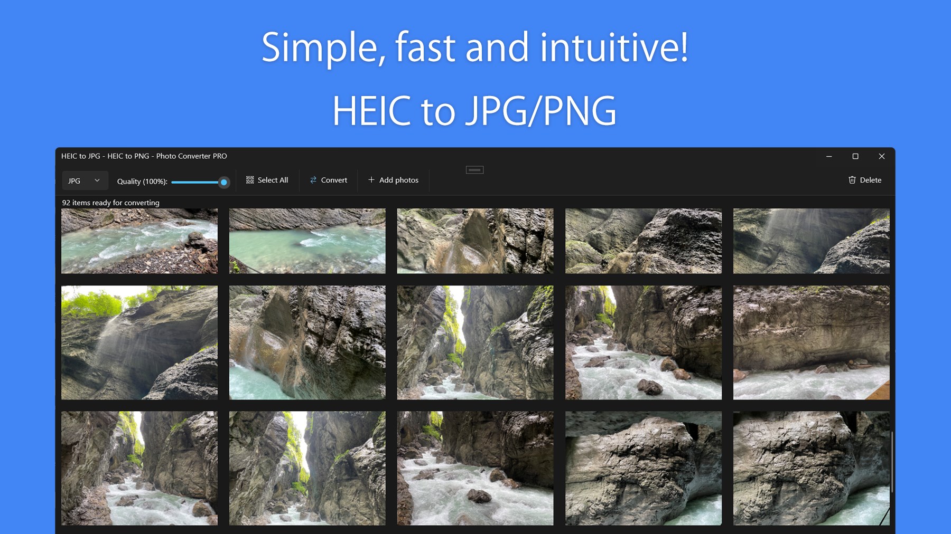This screenshot has width=951, height=534.
Task: Delete the selected photos
Action: pyautogui.click(x=865, y=180)
